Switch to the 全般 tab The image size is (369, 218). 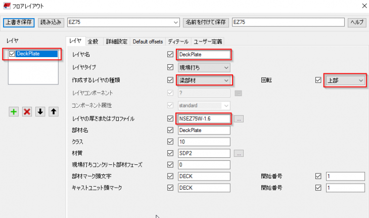(x=93, y=41)
